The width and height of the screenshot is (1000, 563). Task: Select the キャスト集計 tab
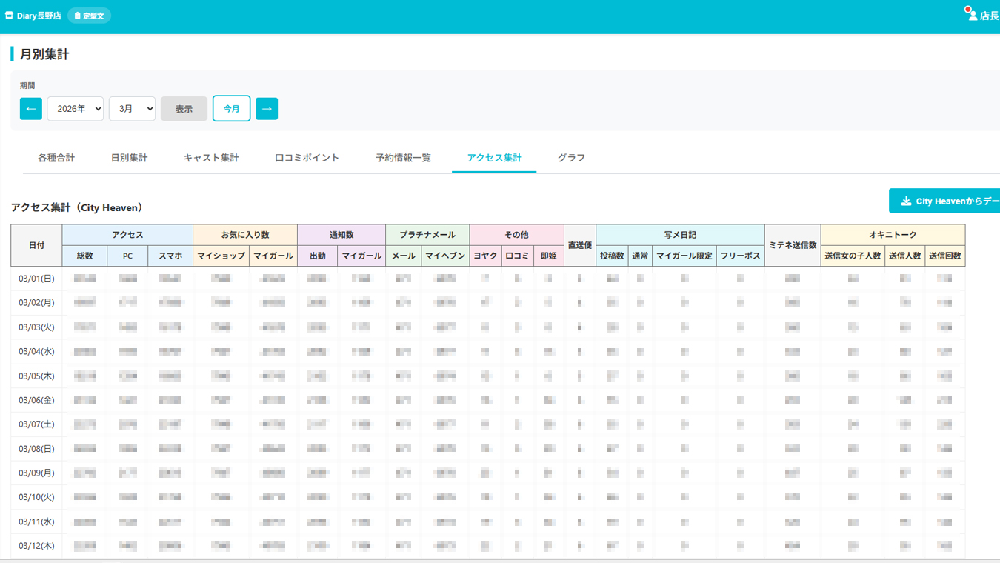[211, 158]
